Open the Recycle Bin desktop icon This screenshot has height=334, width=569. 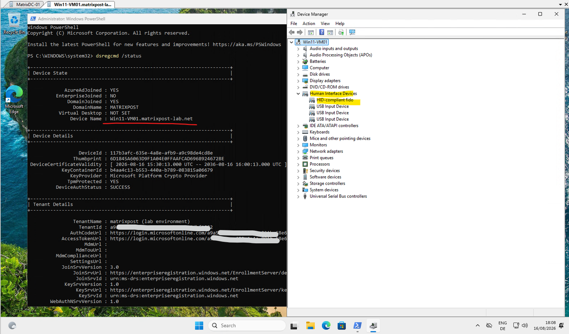(x=14, y=24)
